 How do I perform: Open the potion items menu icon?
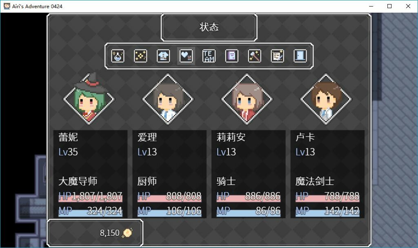coord(118,56)
